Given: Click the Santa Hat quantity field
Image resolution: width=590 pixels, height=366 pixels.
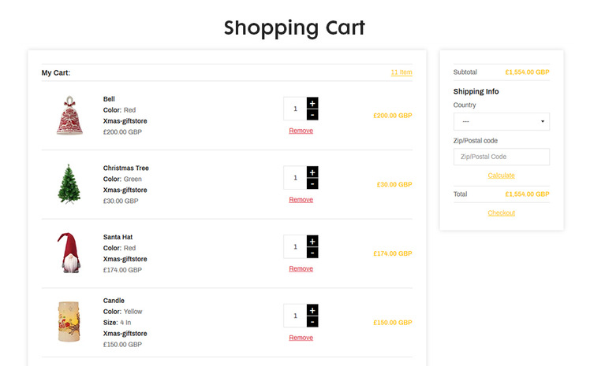Looking at the screenshot, I should [295, 246].
